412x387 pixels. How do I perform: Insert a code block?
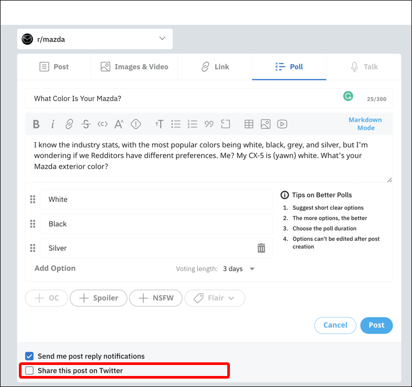pos(226,124)
